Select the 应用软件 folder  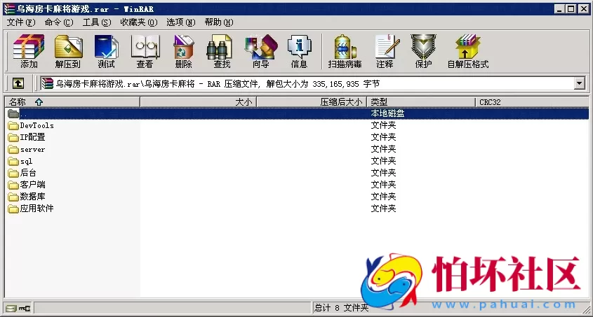[x=31, y=209]
